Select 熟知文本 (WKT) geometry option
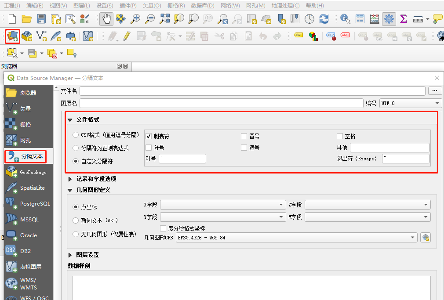 (x=76, y=220)
